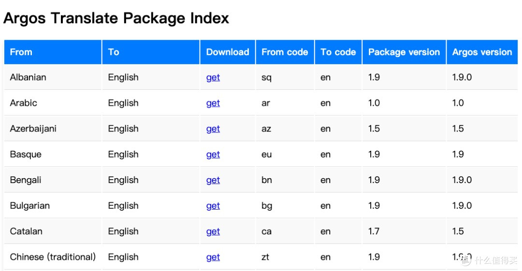Open the Azerbaijani get link
This screenshot has width=522, height=271.
(x=213, y=128)
